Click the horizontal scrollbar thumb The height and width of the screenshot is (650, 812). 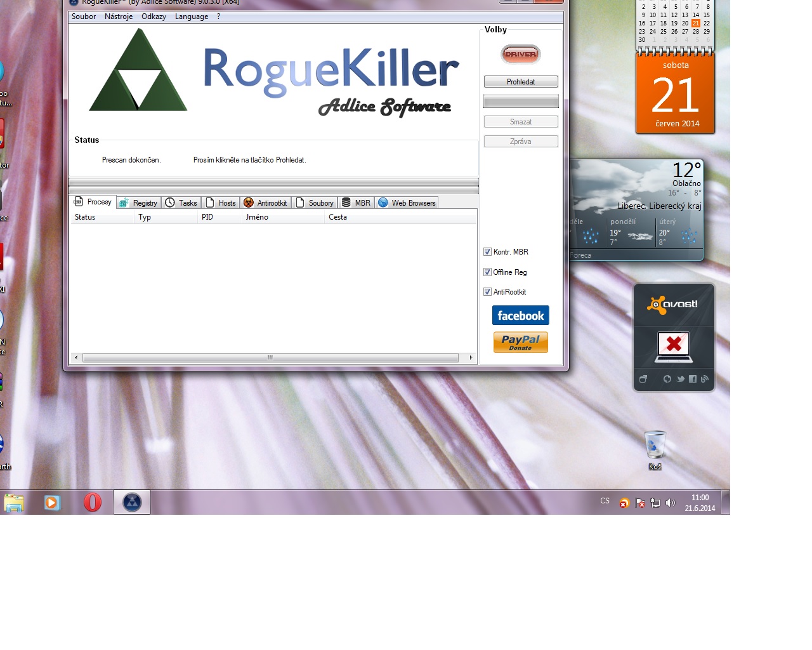click(270, 358)
